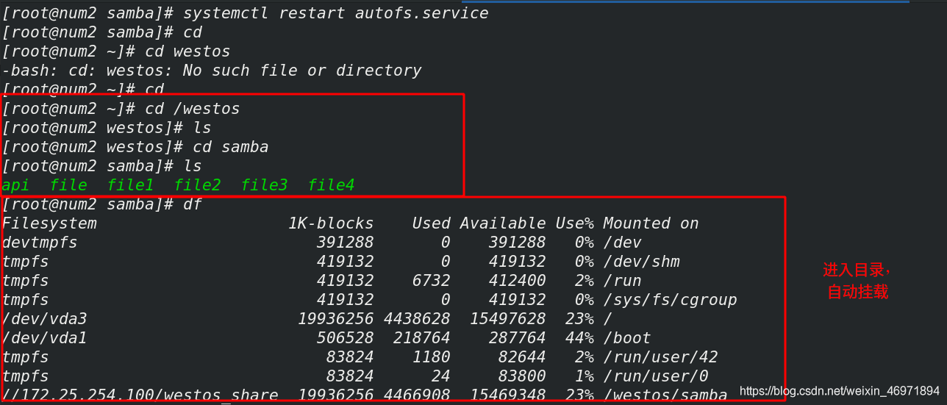Click the /westos/samba mount point
Viewport: 947px width, 405px height.
click(x=665, y=395)
